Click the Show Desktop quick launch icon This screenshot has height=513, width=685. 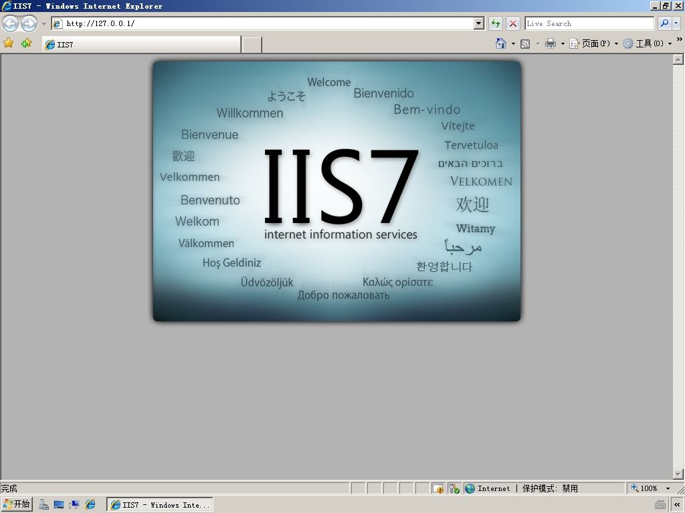pos(59,505)
